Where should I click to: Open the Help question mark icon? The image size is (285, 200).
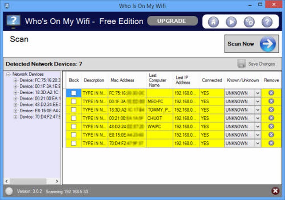pos(267,22)
